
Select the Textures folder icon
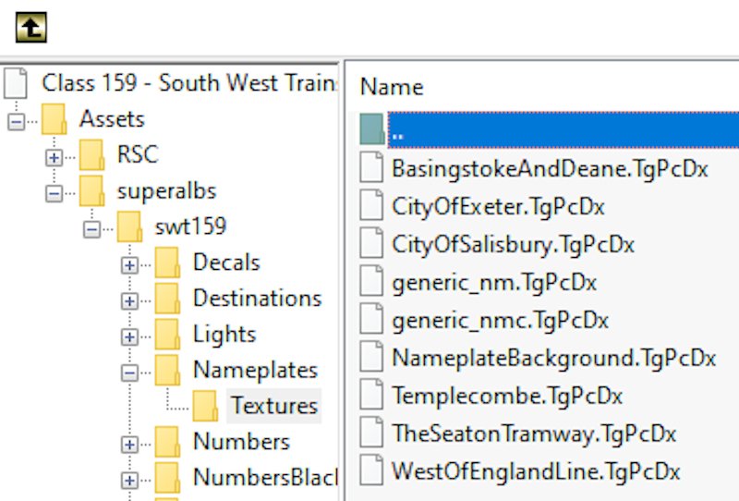pyautogui.click(x=205, y=406)
